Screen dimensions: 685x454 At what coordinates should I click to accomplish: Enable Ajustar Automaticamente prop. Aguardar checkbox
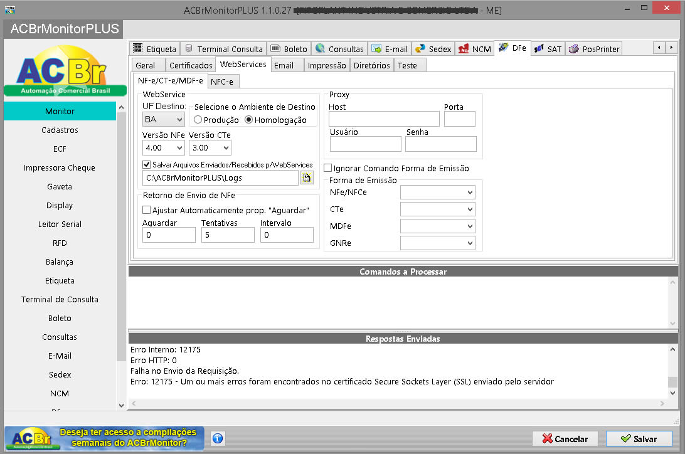(147, 210)
